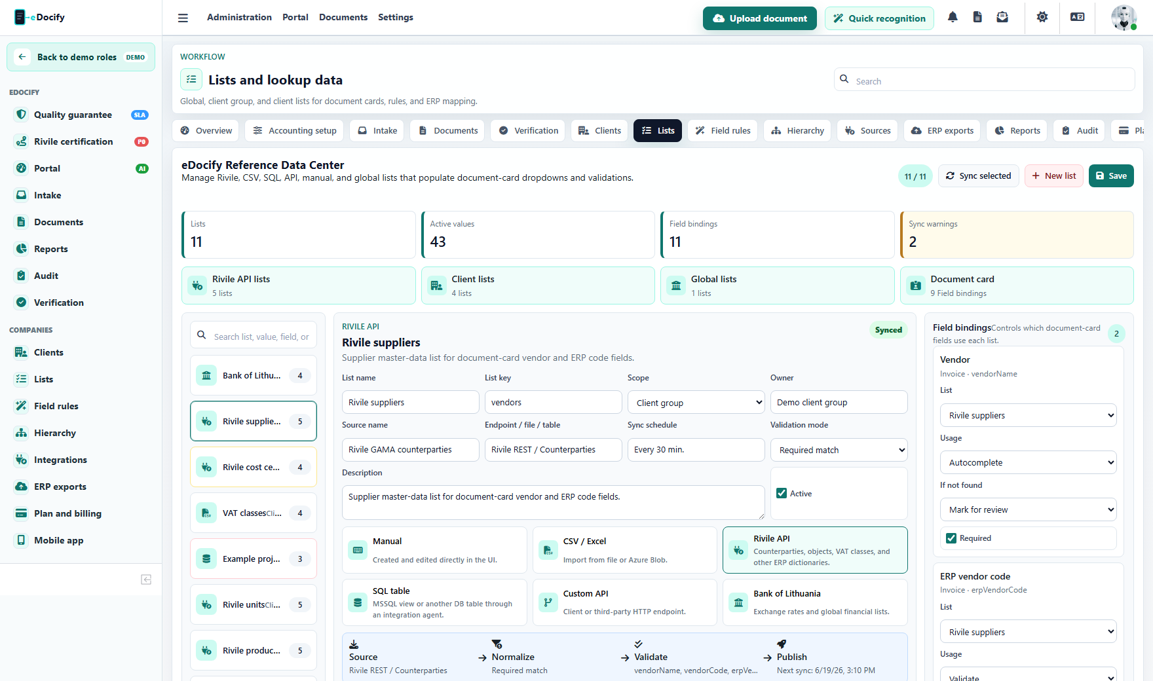Open Vendor List dropdown Rivile suppliers
The width and height of the screenshot is (1153, 681).
click(x=1029, y=415)
